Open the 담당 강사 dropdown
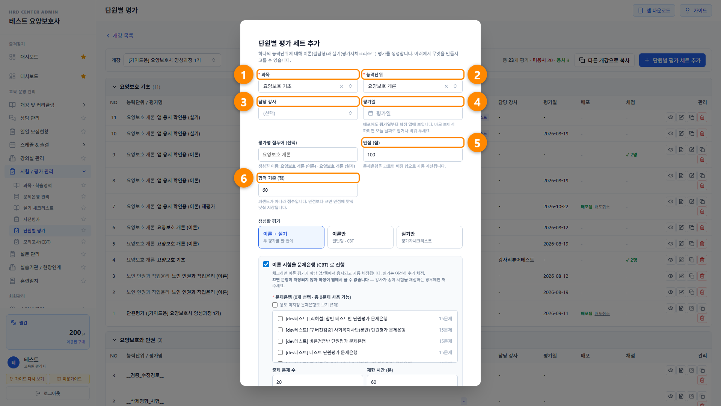Viewport: 721px width, 406px height. 308,113
